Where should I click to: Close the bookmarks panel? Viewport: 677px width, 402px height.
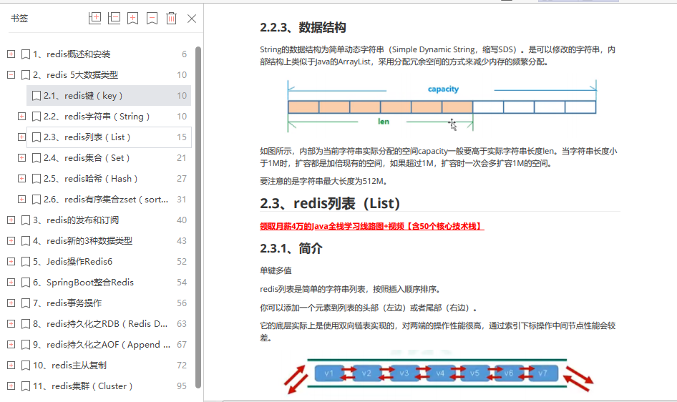point(192,19)
